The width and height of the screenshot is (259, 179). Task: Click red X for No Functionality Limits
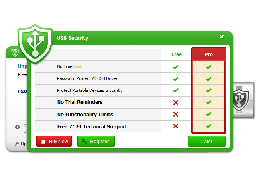pyautogui.click(x=176, y=115)
